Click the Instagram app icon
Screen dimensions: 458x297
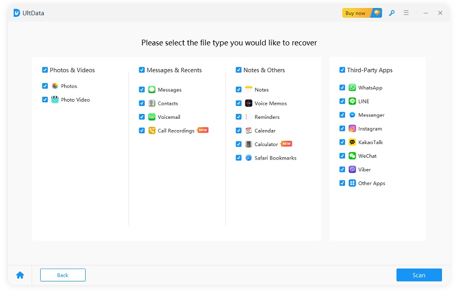click(x=352, y=128)
